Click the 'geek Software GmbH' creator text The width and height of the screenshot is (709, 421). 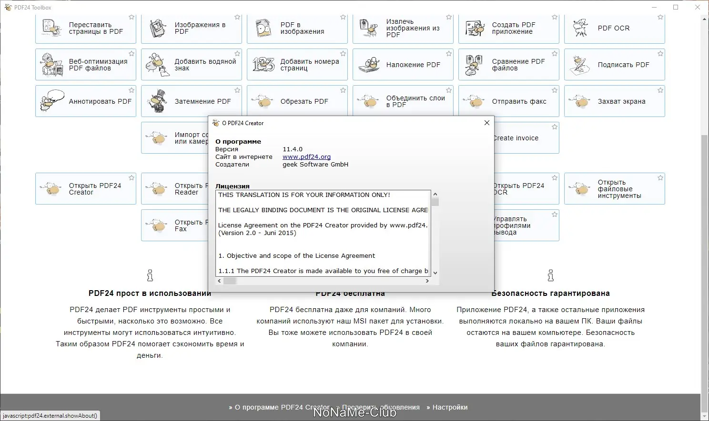coord(315,165)
